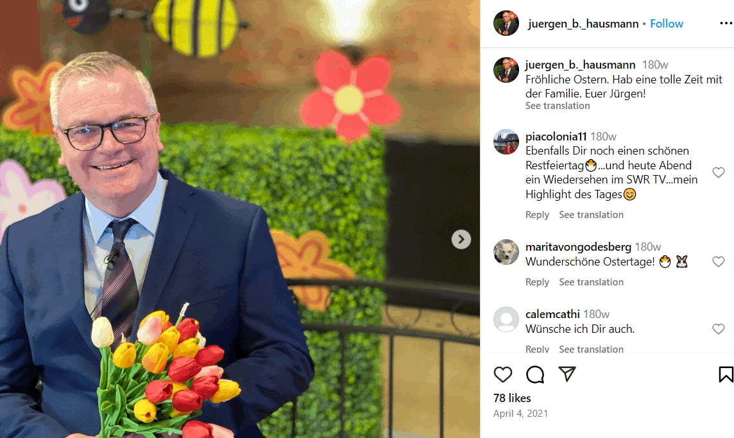Go to the next photo arrow
734x438 pixels.
pos(461,240)
